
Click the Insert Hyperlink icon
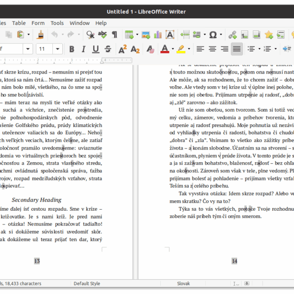click(x=232, y=35)
